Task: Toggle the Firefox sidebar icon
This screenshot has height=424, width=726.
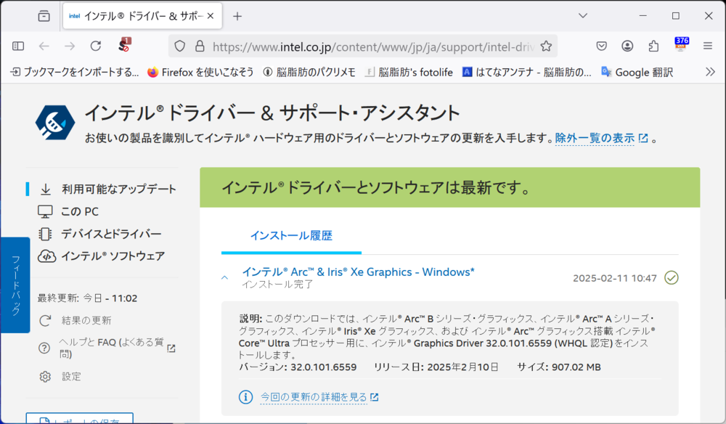Action: [x=18, y=46]
